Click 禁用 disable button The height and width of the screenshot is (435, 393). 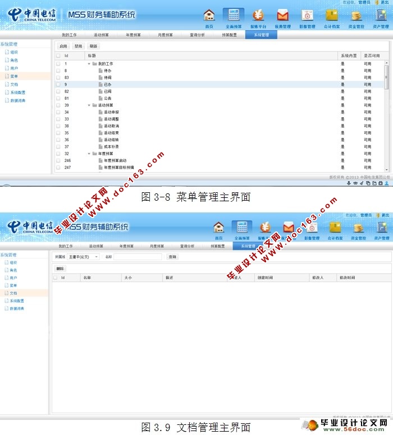point(79,46)
